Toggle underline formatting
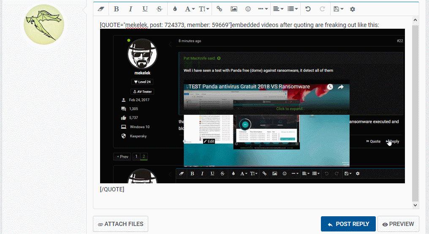Viewport: 429px width, 234px height. (x=145, y=9)
